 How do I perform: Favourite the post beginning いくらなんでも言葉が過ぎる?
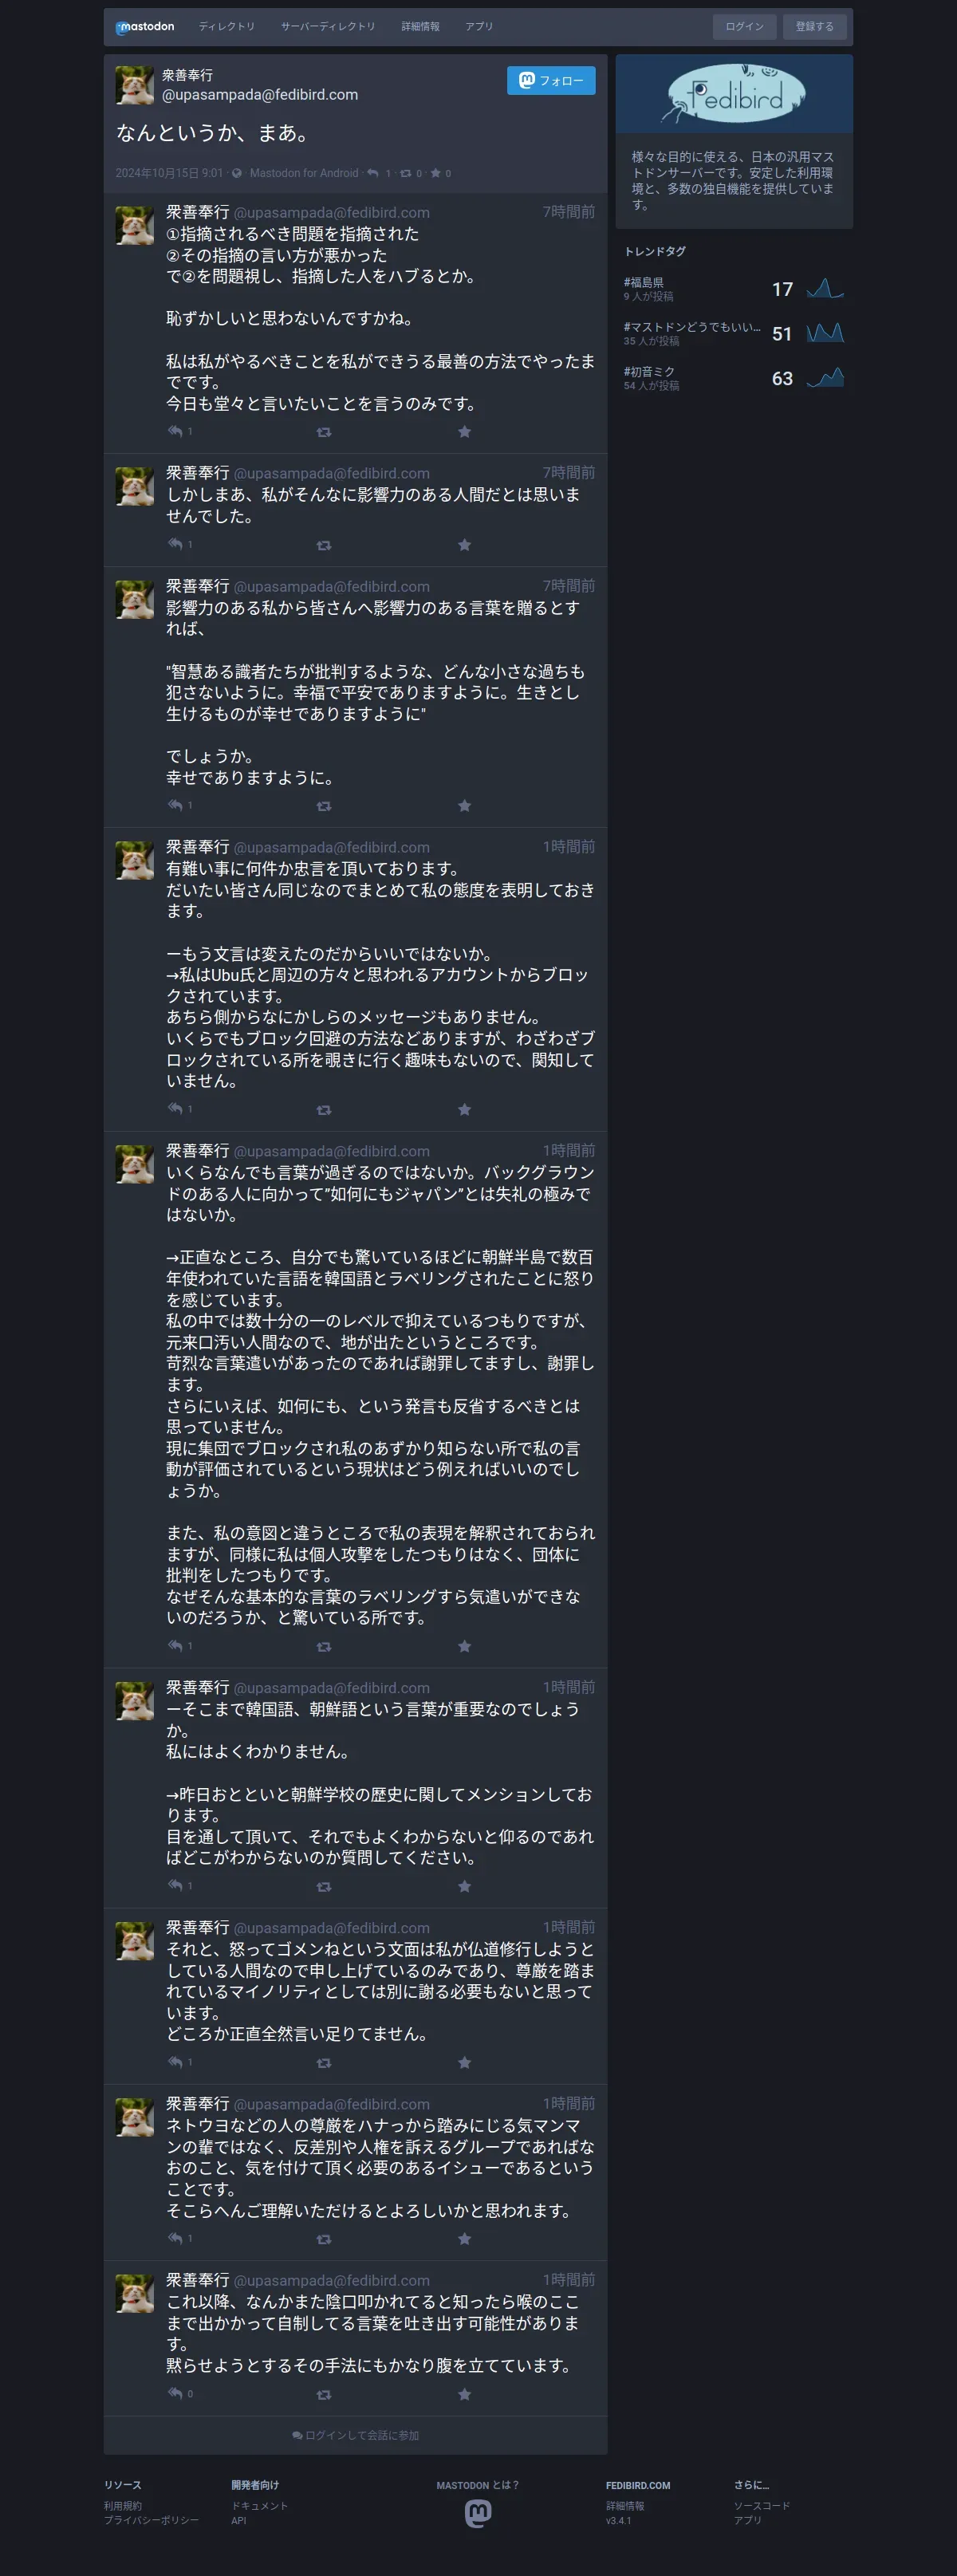(x=464, y=1645)
